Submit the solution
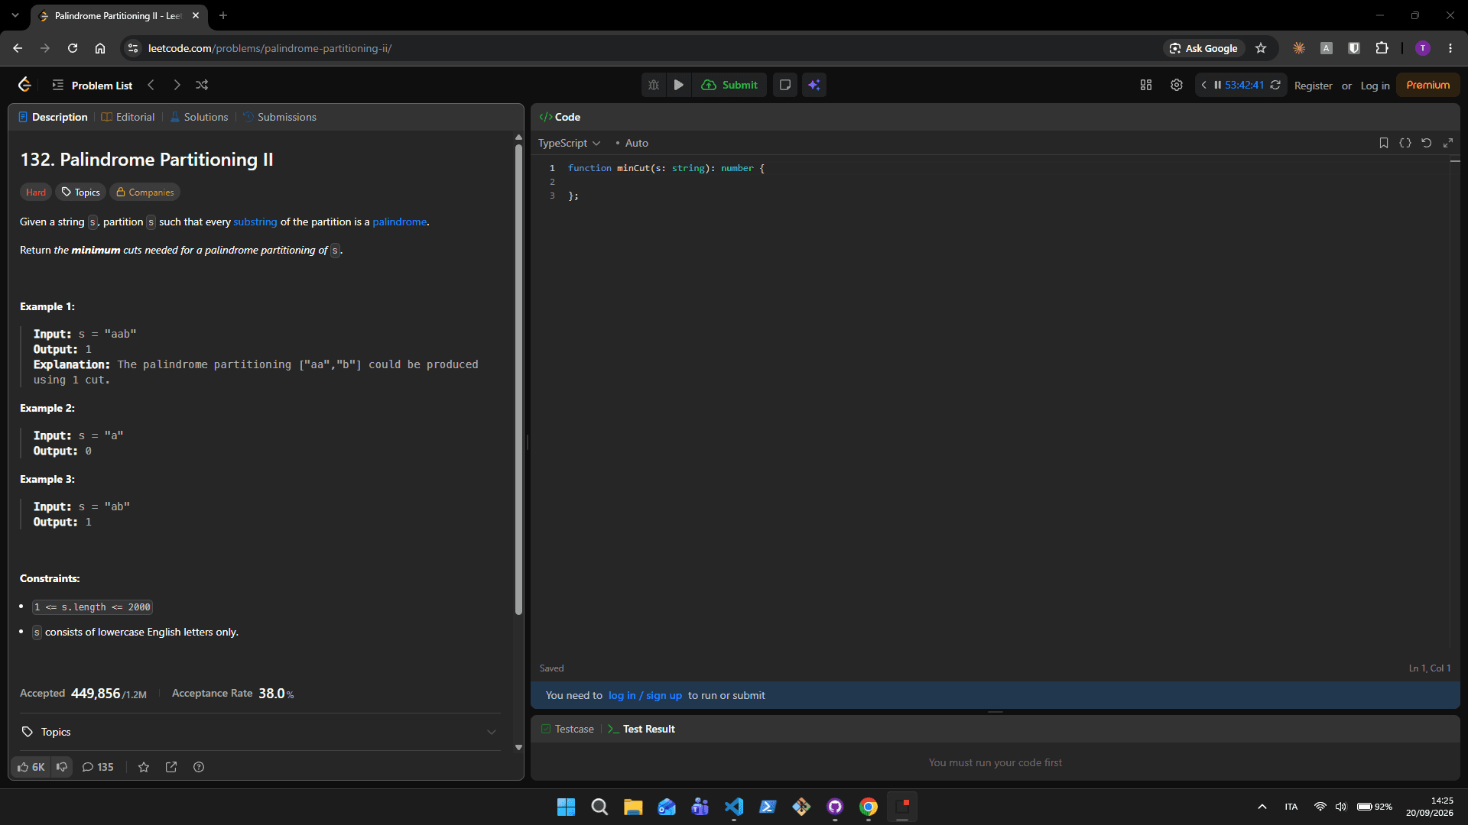Image resolution: width=1468 pixels, height=825 pixels. click(x=729, y=85)
